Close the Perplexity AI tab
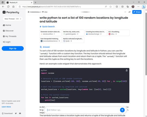 click(x=32, y=2)
